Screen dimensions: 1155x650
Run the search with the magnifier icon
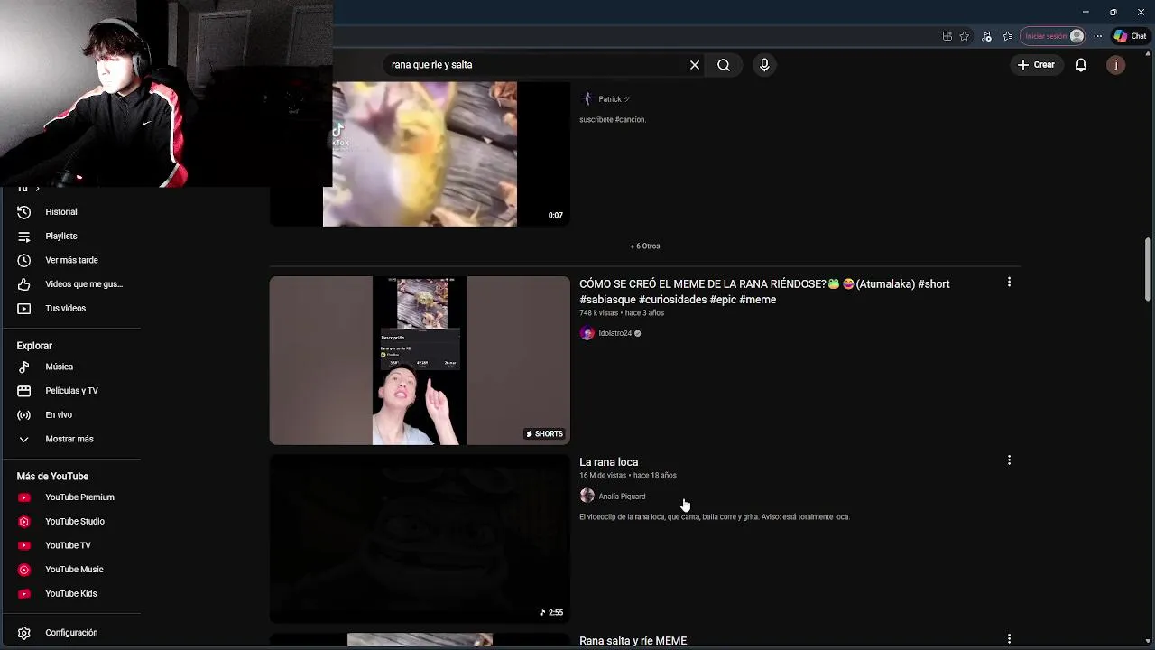pos(724,65)
